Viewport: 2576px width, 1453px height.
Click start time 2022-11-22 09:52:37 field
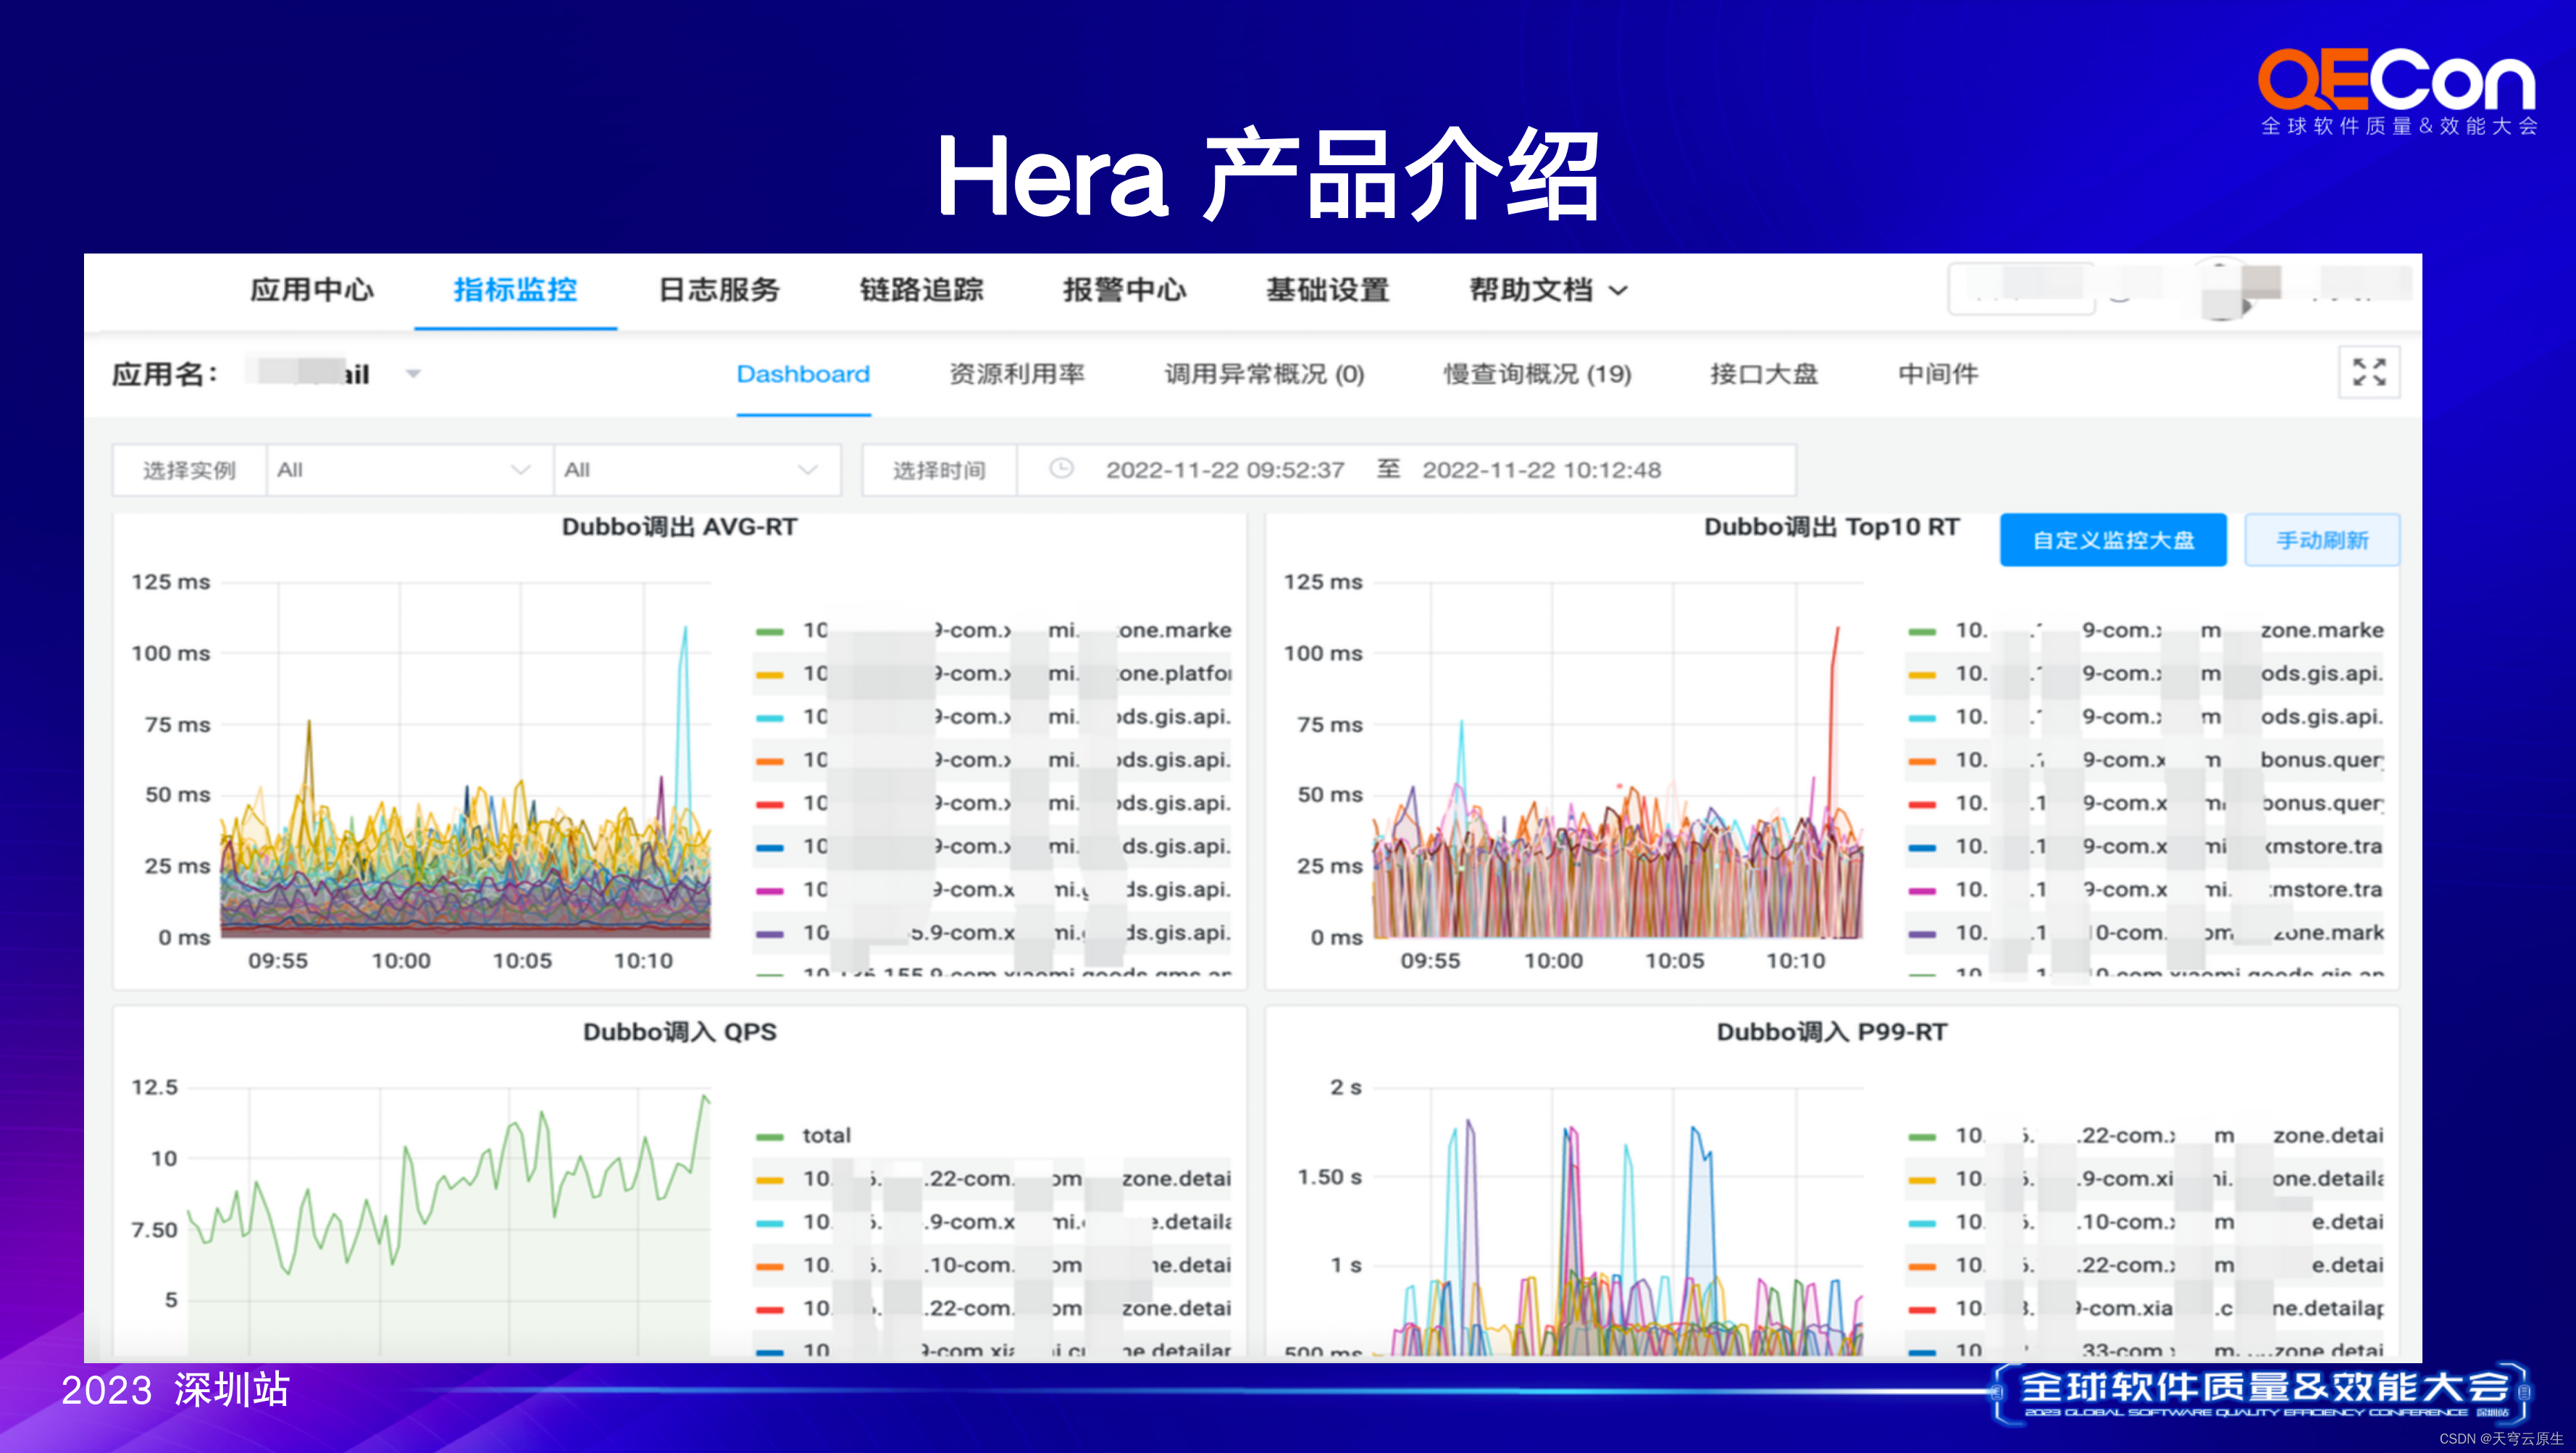point(1224,470)
